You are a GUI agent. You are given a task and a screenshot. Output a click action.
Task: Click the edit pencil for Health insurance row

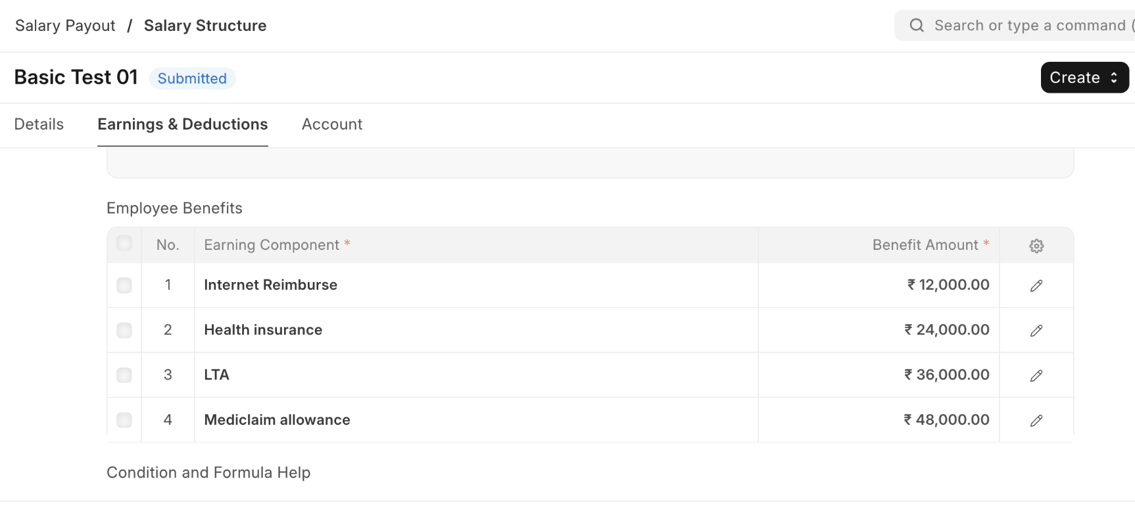pyautogui.click(x=1036, y=330)
